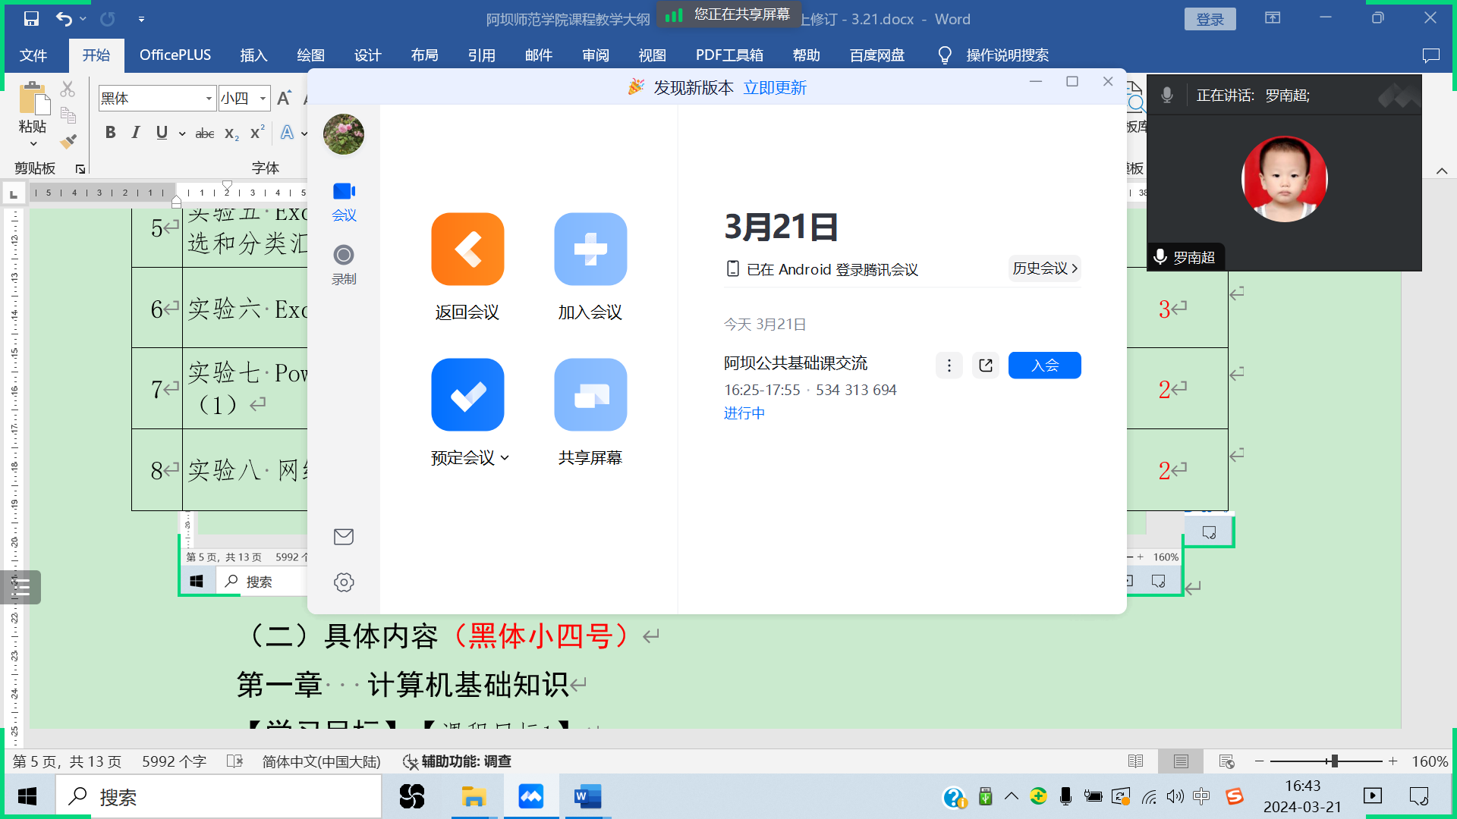Open the font size dropdown 小四
1457x819 pixels.
tap(263, 99)
